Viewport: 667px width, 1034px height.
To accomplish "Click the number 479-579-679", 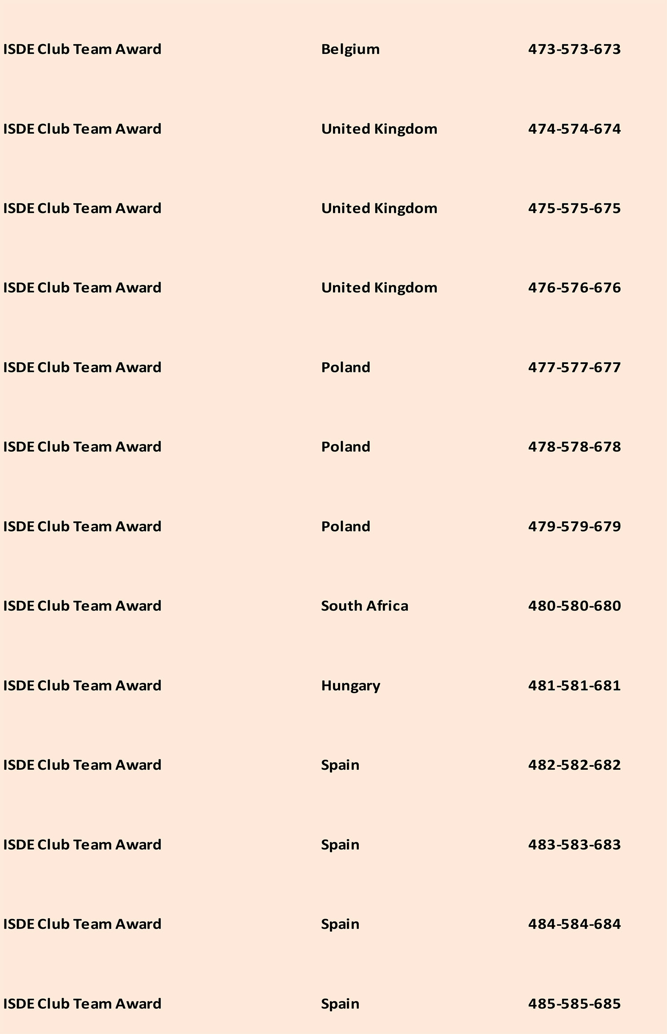I will pos(574,526).
